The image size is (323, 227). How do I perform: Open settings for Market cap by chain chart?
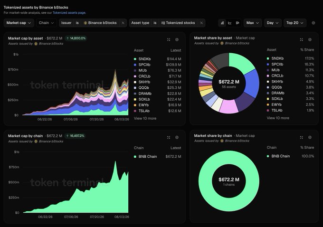[x=177, y=137]
